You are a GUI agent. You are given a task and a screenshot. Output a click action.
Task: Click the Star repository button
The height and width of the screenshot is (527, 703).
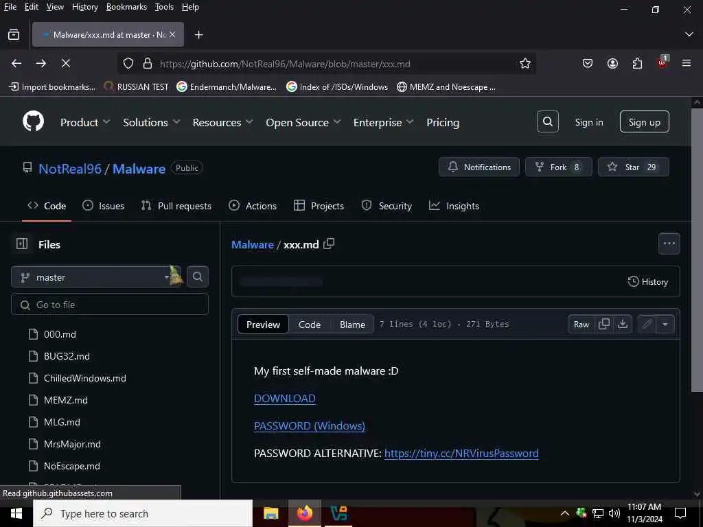click(x=633, y=167)
